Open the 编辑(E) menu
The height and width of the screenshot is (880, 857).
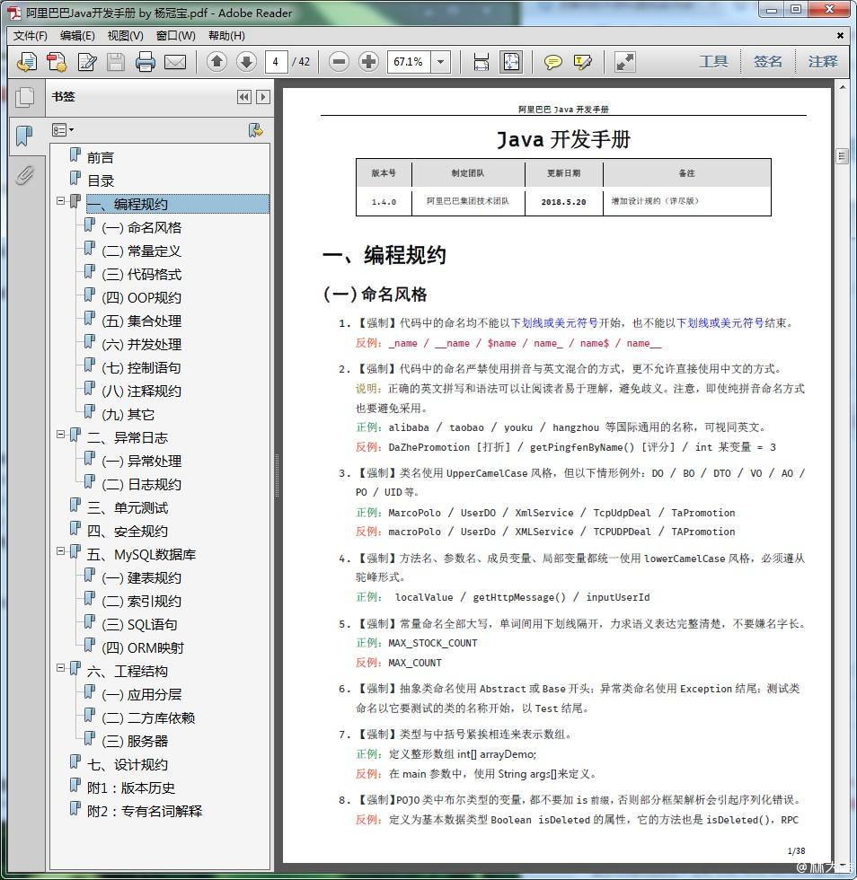point(77,35)
